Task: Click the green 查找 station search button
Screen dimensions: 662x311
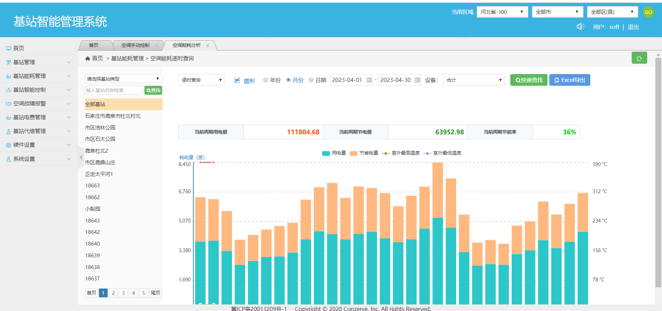Action: point(153,90)
